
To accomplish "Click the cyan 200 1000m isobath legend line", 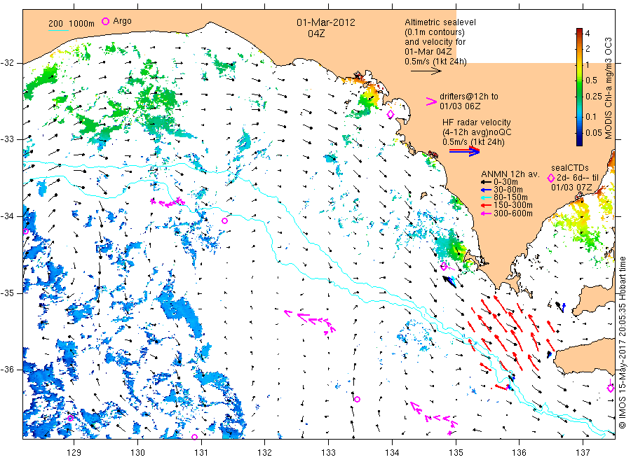I will pyautogui.click(x=58, y=29).
